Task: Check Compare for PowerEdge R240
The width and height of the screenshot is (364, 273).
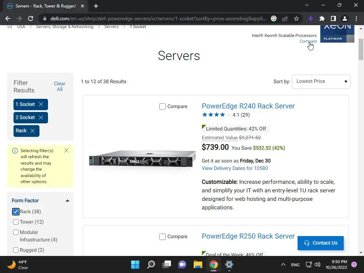Action: click(x=162, y=107)
